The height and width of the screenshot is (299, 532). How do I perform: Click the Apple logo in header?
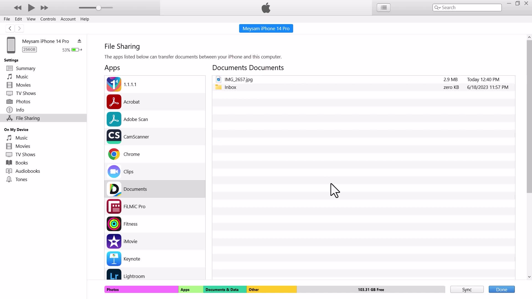pyautogui.click(x=266, y=7)
